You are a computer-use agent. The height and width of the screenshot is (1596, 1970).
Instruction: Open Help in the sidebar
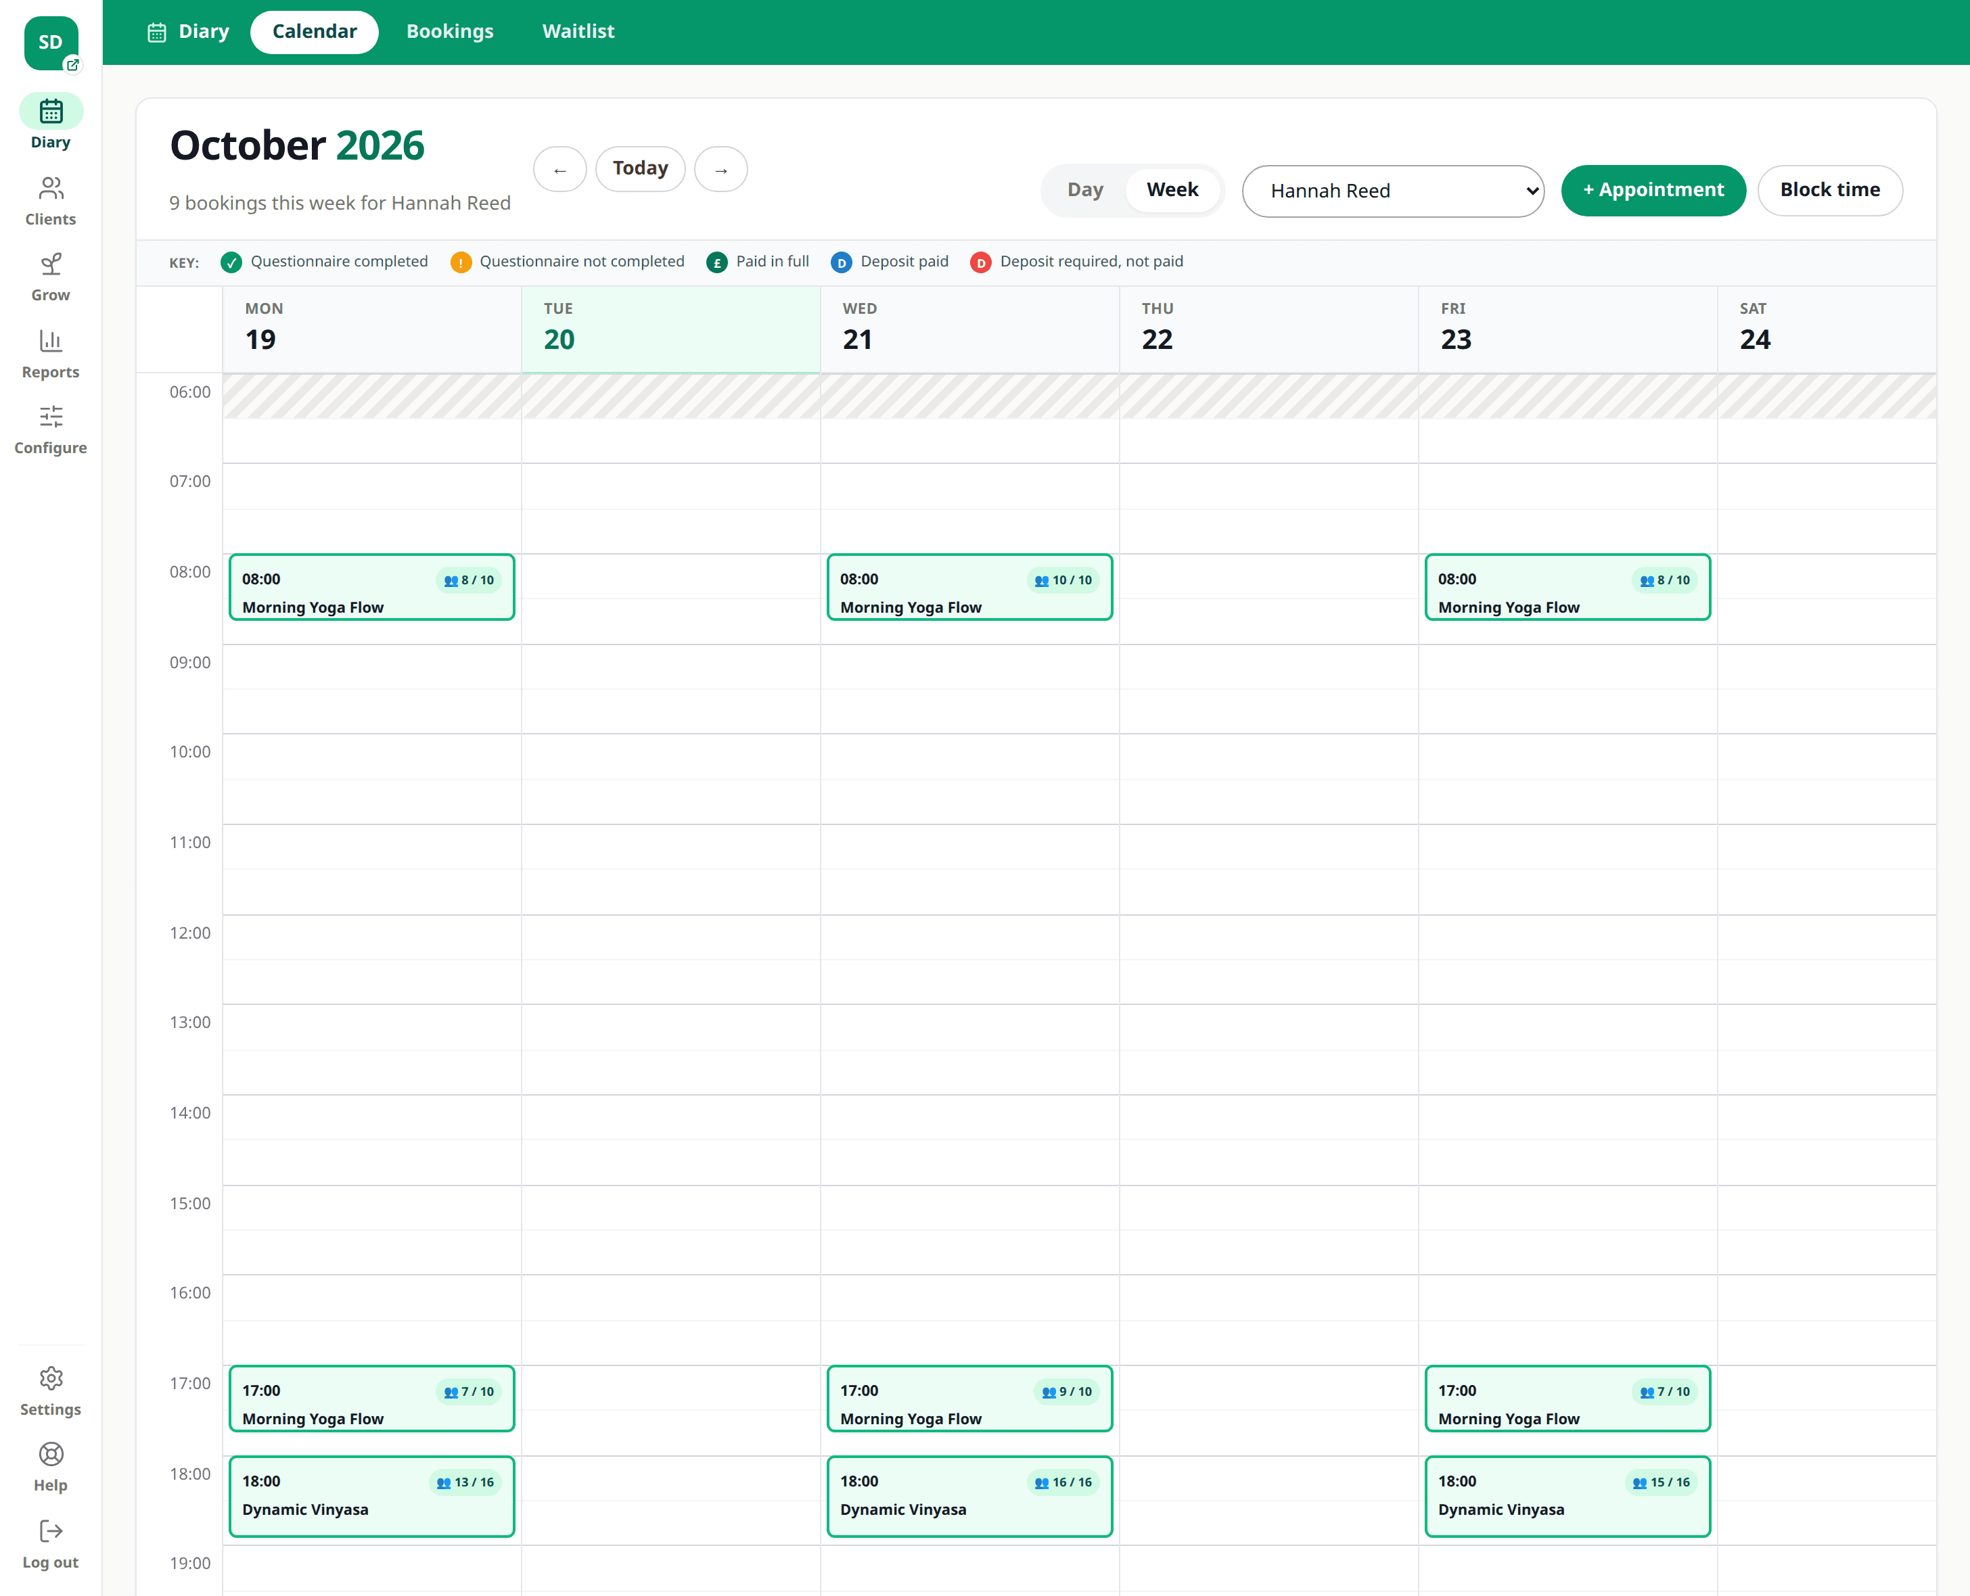coord(51,1468)
